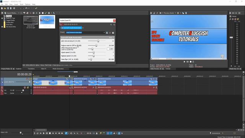
Task: Switch to the Explorer tab
Action: [19, 69]
